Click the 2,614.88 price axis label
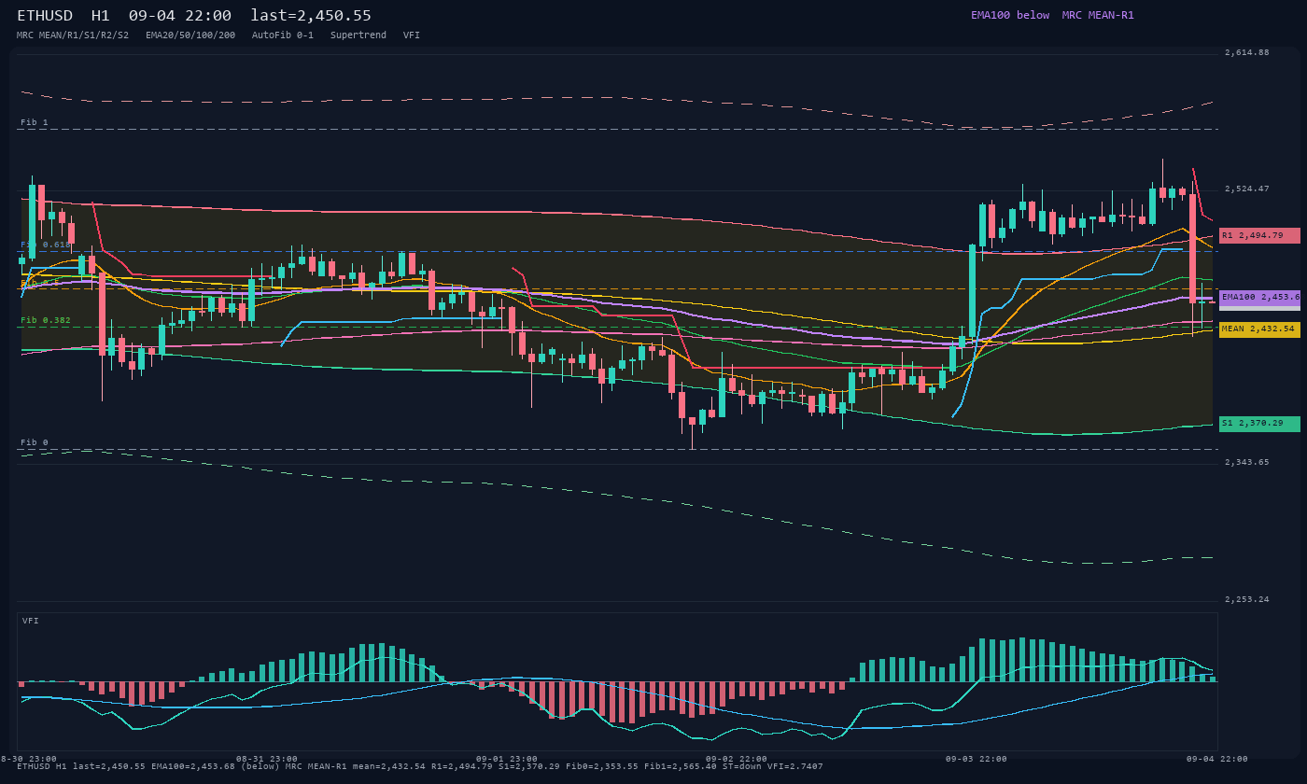Screen dimensions: 1307x784 click(1247, 53)
